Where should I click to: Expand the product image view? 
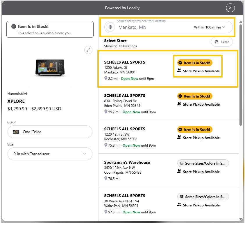(88, 50)
